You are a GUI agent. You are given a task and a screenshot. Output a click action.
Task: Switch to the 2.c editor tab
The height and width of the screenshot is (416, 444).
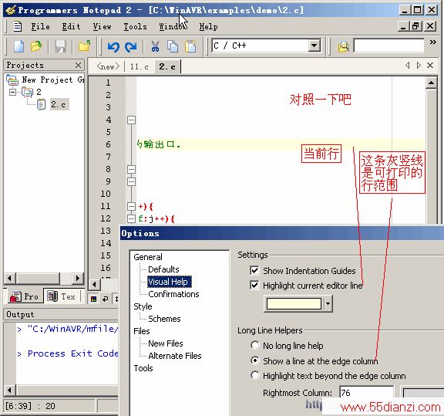coord(167,66)
